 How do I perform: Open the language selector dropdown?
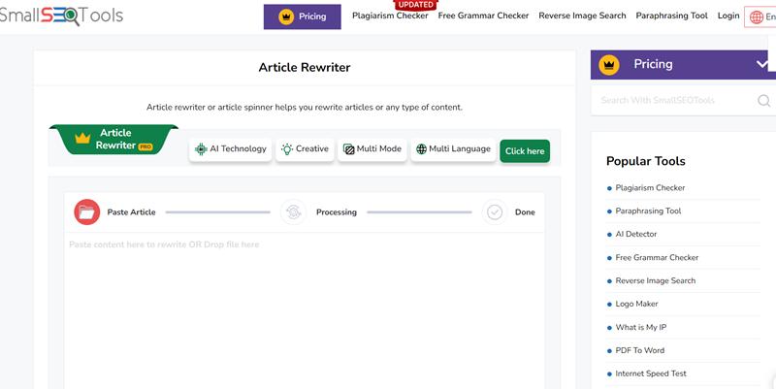click(760, 16)
